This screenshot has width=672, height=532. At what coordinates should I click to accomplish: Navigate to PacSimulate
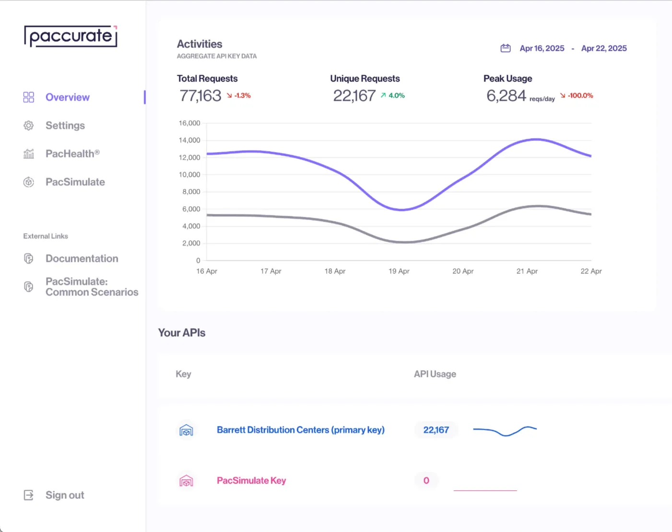(75, 182)
